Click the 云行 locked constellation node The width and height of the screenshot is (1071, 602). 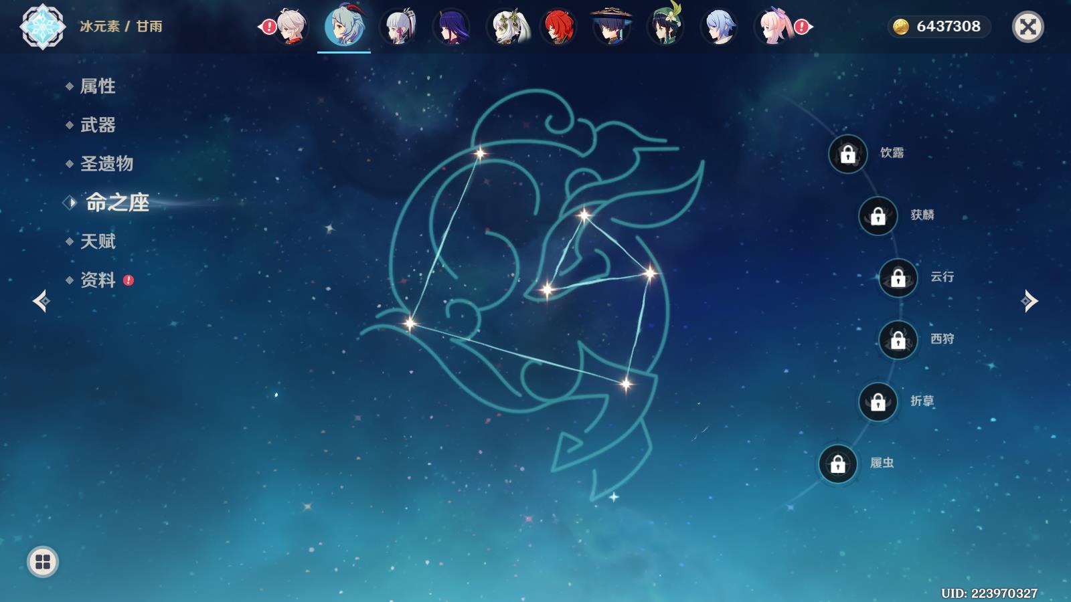[898, 278]
